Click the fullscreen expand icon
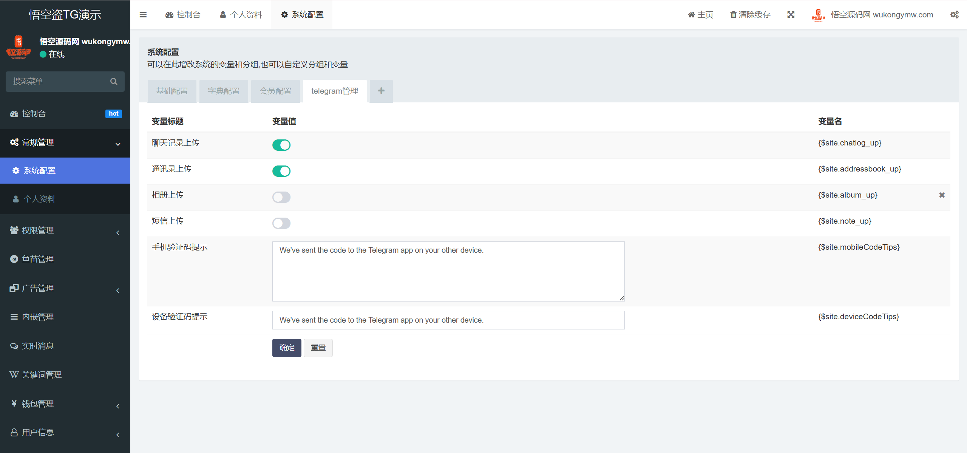Viewport: 967px width, 453px height. tap(791, 14)
